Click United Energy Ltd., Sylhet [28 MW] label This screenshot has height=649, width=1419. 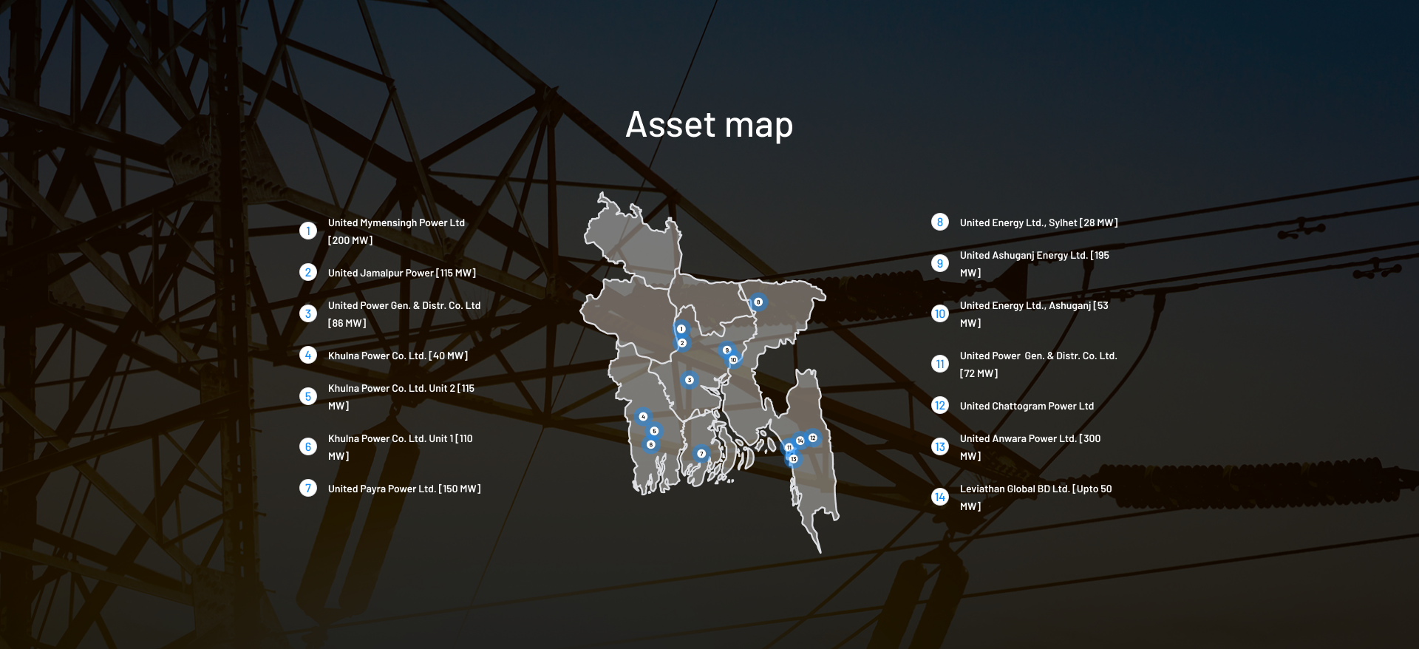tap(1038, 222)
